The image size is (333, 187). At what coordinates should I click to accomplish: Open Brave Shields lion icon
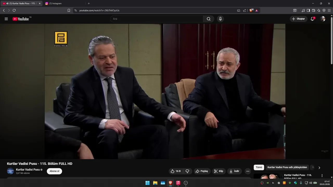tap(251, 10)
